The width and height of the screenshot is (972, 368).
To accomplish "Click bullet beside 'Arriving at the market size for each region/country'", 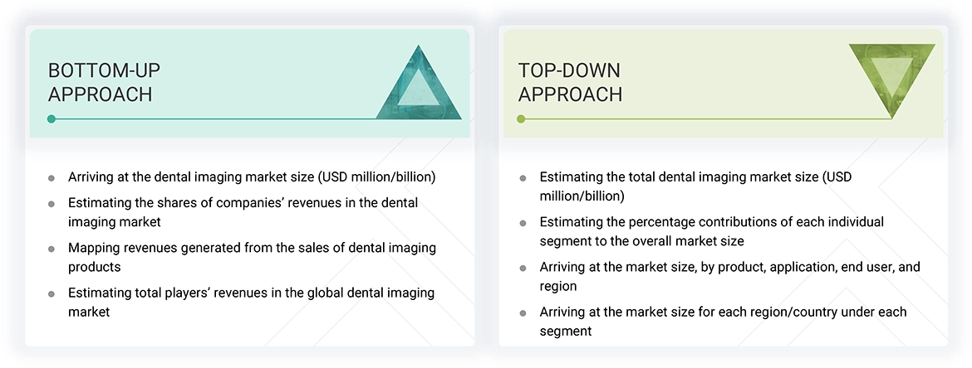I will [x=523, y=313].
